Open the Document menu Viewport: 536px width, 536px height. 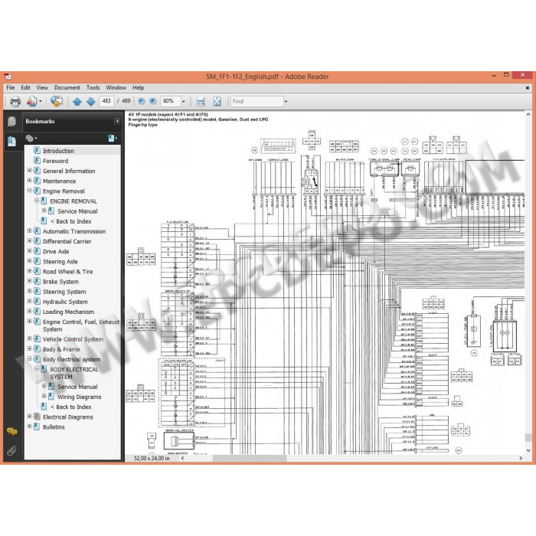[67, 87]
